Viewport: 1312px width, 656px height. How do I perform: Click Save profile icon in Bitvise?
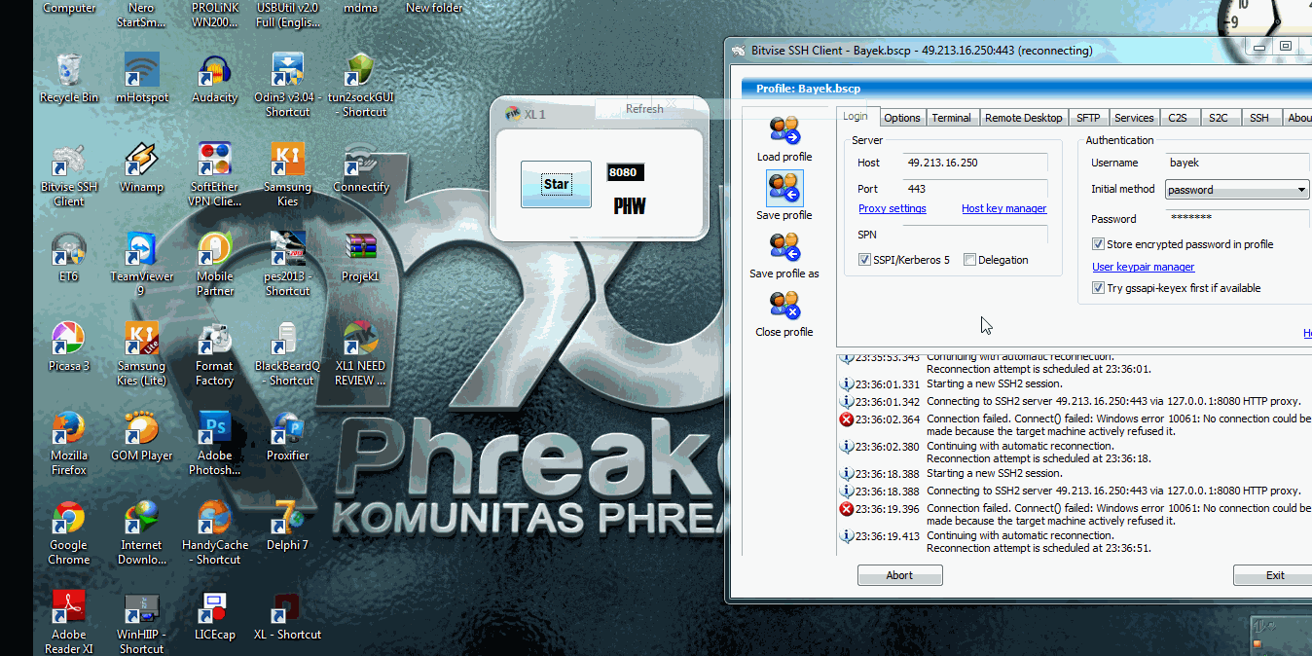click(x=784, y=188)
